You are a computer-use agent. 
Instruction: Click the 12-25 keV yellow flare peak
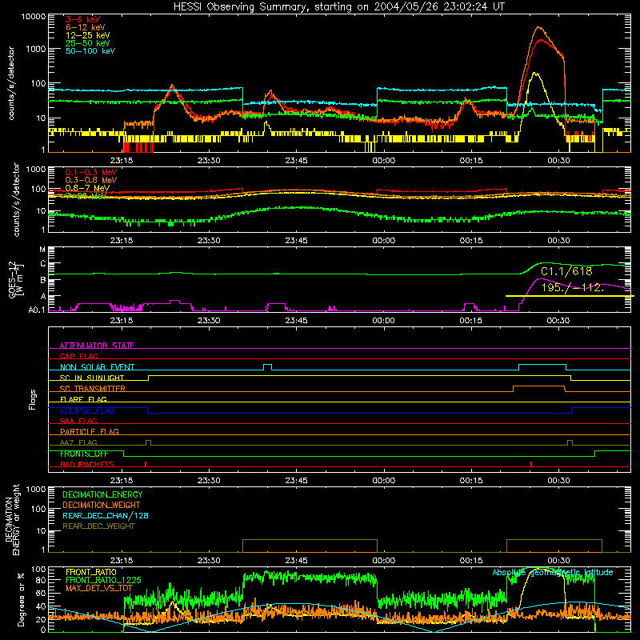point(535,74)
